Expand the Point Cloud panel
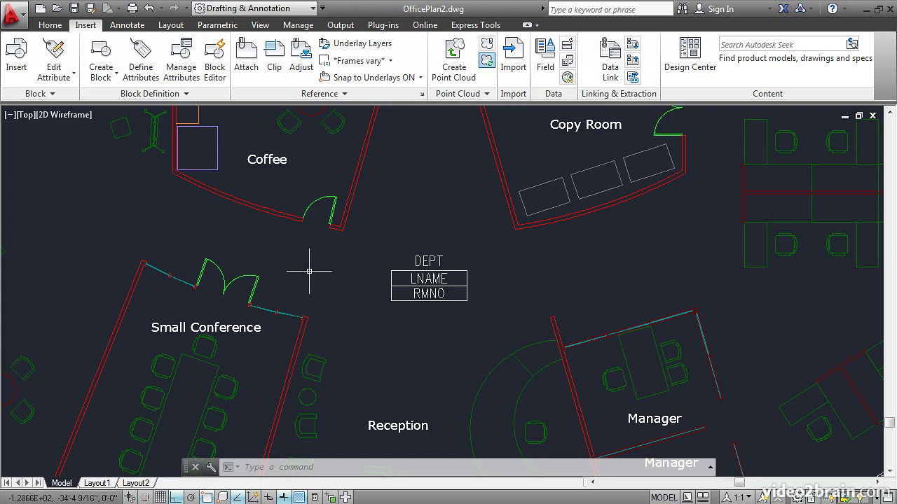The height and width of the screenshot is (504, 897). pyautogui.click(x=463, y=94)
